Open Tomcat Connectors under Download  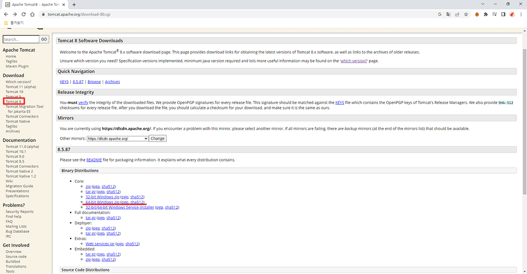[x=22, y=116]
